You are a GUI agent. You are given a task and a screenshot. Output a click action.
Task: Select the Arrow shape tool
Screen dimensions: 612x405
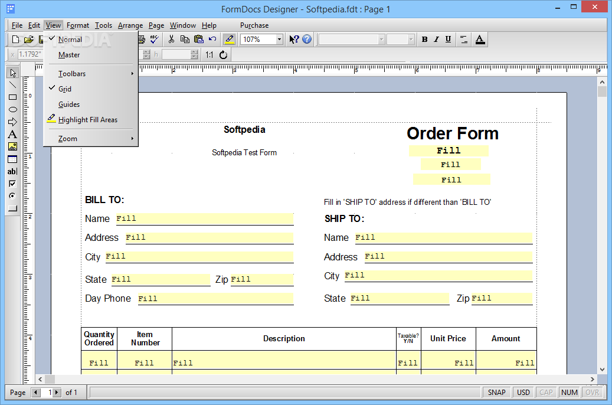pos(12,122)
